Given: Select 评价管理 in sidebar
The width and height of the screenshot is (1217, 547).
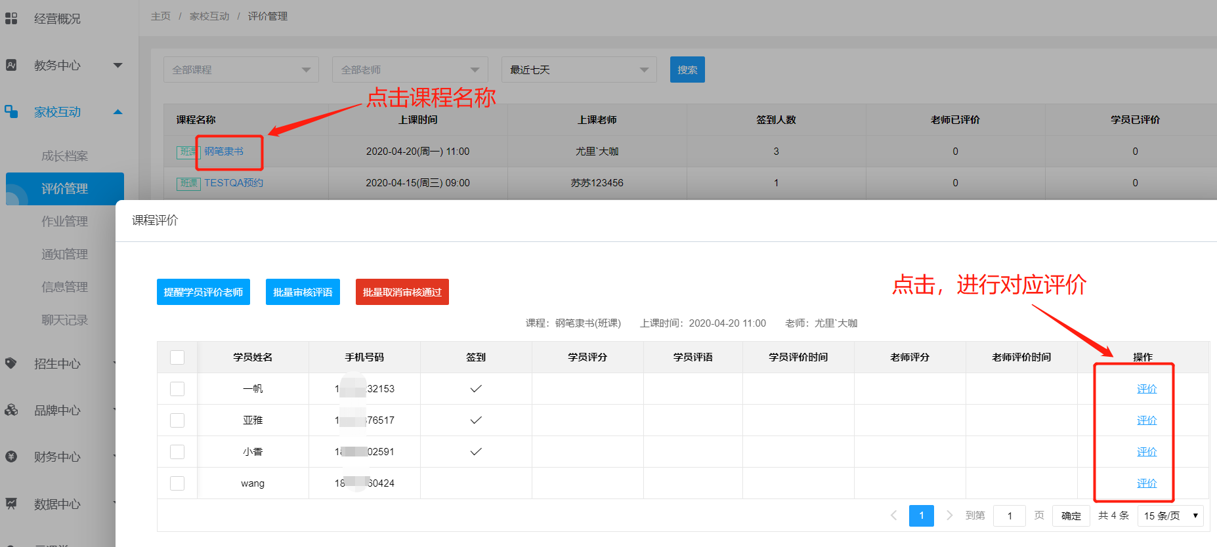Looking at the screenshot, I should click(64, 189).
